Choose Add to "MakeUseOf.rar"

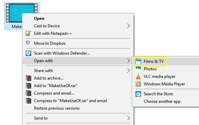click(x=56, y=86)
